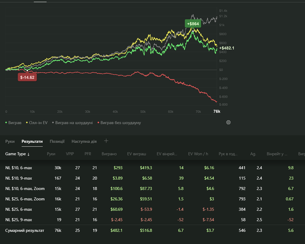Viewport: 305px width, 244px height.
Task: Switch to Руки tab
Action: point(10,142)
